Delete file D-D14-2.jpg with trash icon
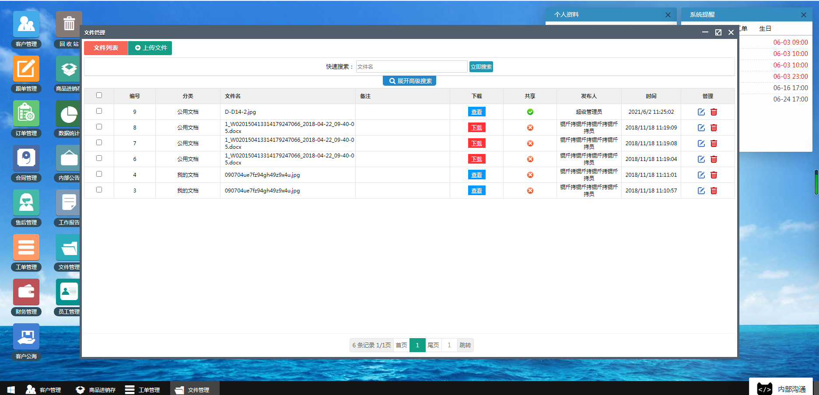Image resolution: width=819 pixels, height=395 pixels. 714,112
